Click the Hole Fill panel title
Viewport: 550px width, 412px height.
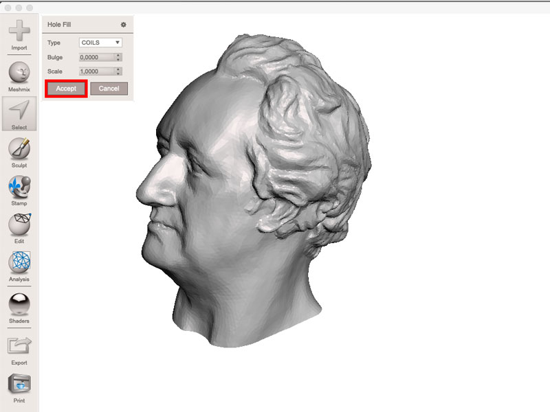[59, 25]
